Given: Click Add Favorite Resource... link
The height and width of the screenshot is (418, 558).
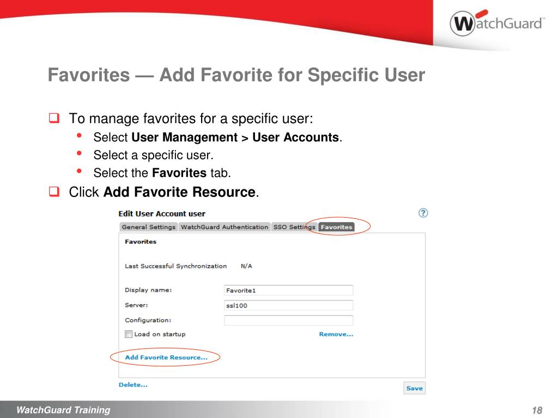Looking at the screenshot, I should (x=166, y=357).
